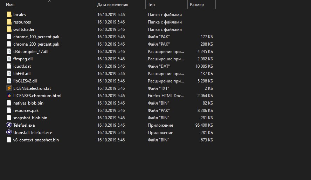Screen dimensions: 311x180
Task: Click the locales folder icon
Action: click(x=9, y=15)
